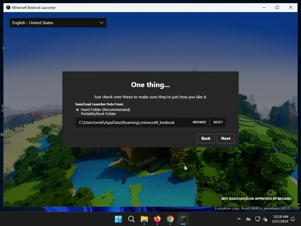Open the English - United States language dropdown
This screenshot has width=301, height=226.
click(x=58, y=23)
